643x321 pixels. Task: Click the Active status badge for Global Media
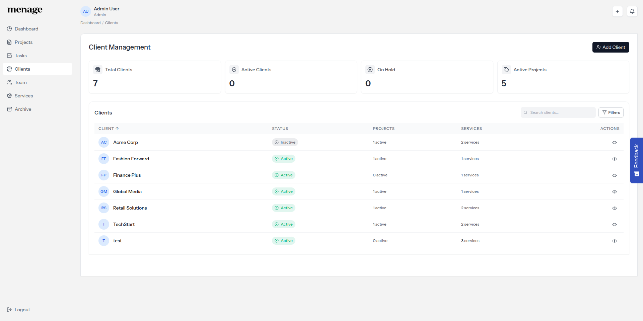tap(283, 191)
